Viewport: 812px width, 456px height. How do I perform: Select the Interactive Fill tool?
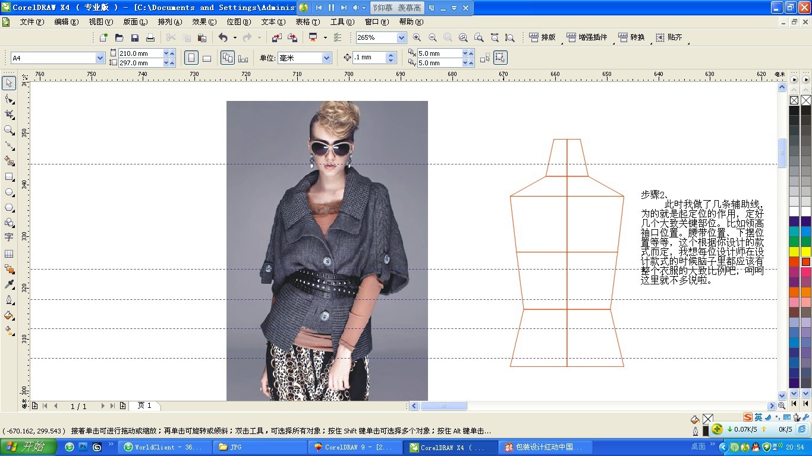point(9,331)
